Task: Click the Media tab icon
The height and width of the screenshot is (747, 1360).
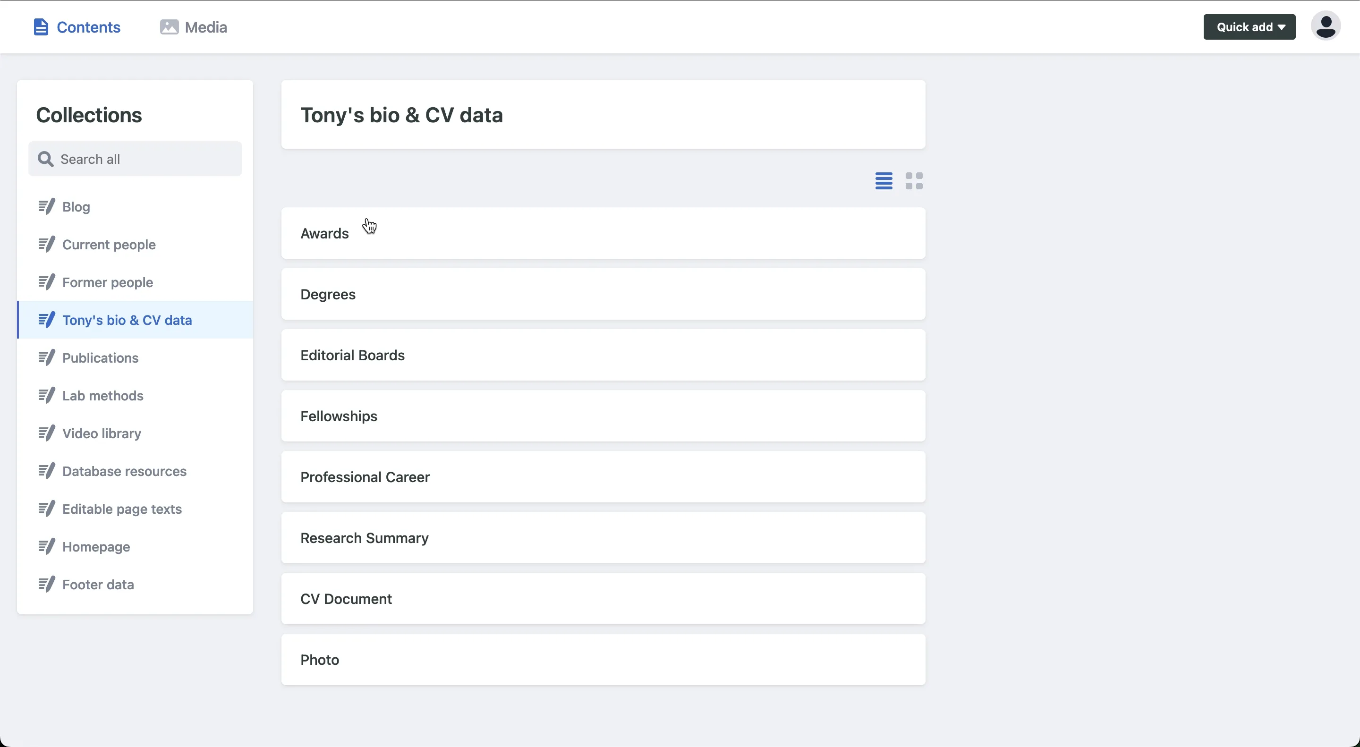Action: point(168,26)
